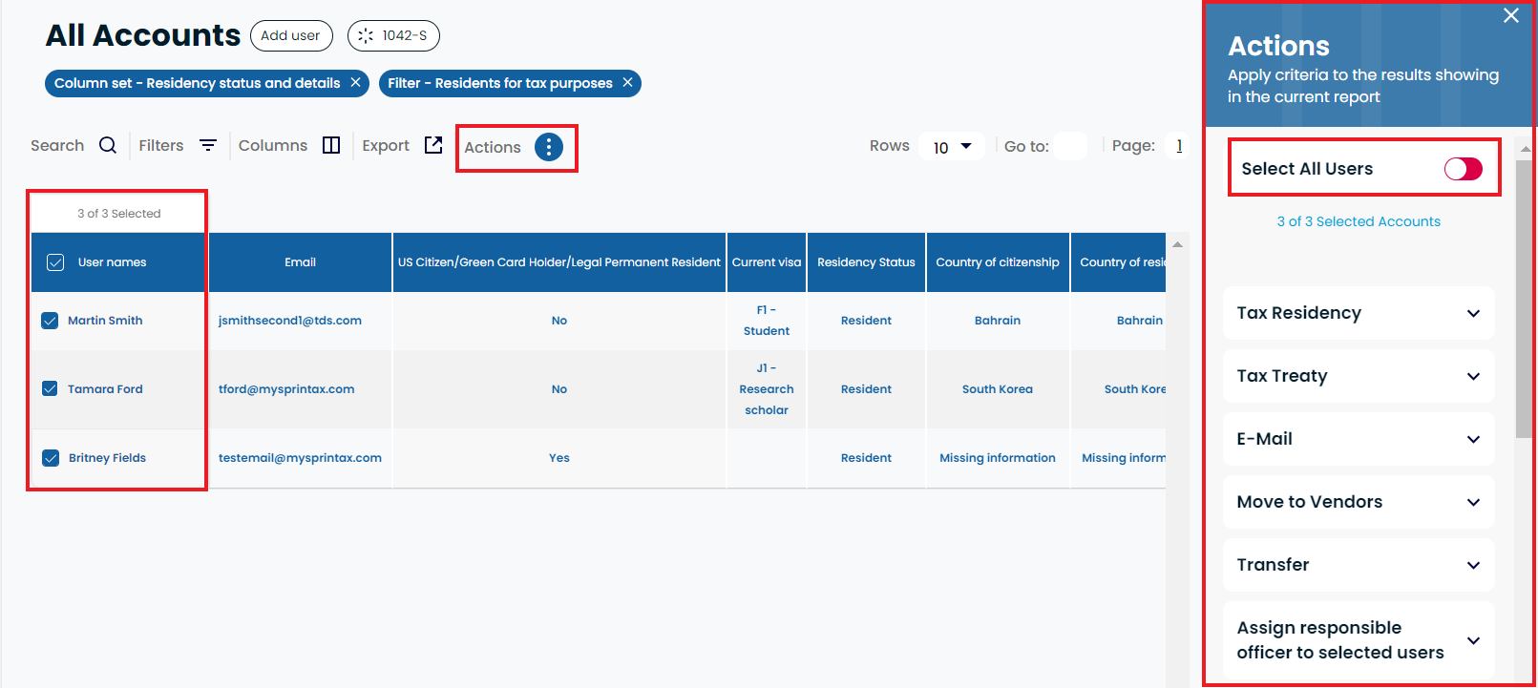Click the South Korea citizenship cell
Screen dimensions: 1538x688
(x=998, y=389)
